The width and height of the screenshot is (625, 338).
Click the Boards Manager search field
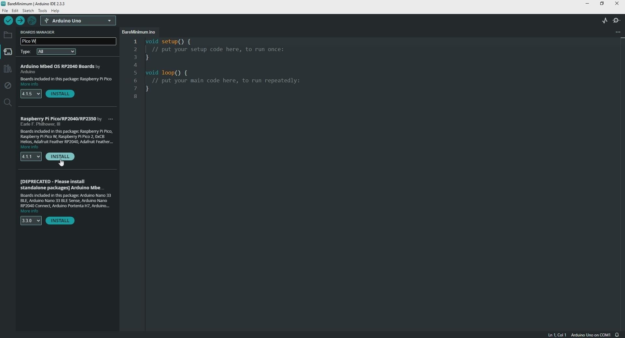click(x=68, y=41)
